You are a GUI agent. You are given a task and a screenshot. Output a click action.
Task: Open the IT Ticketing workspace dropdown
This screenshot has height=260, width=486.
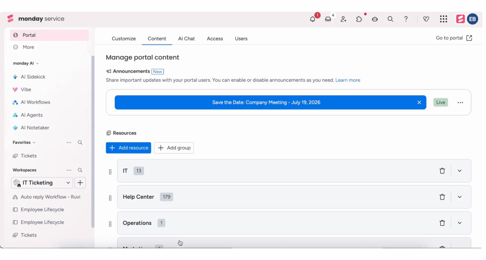42,183
